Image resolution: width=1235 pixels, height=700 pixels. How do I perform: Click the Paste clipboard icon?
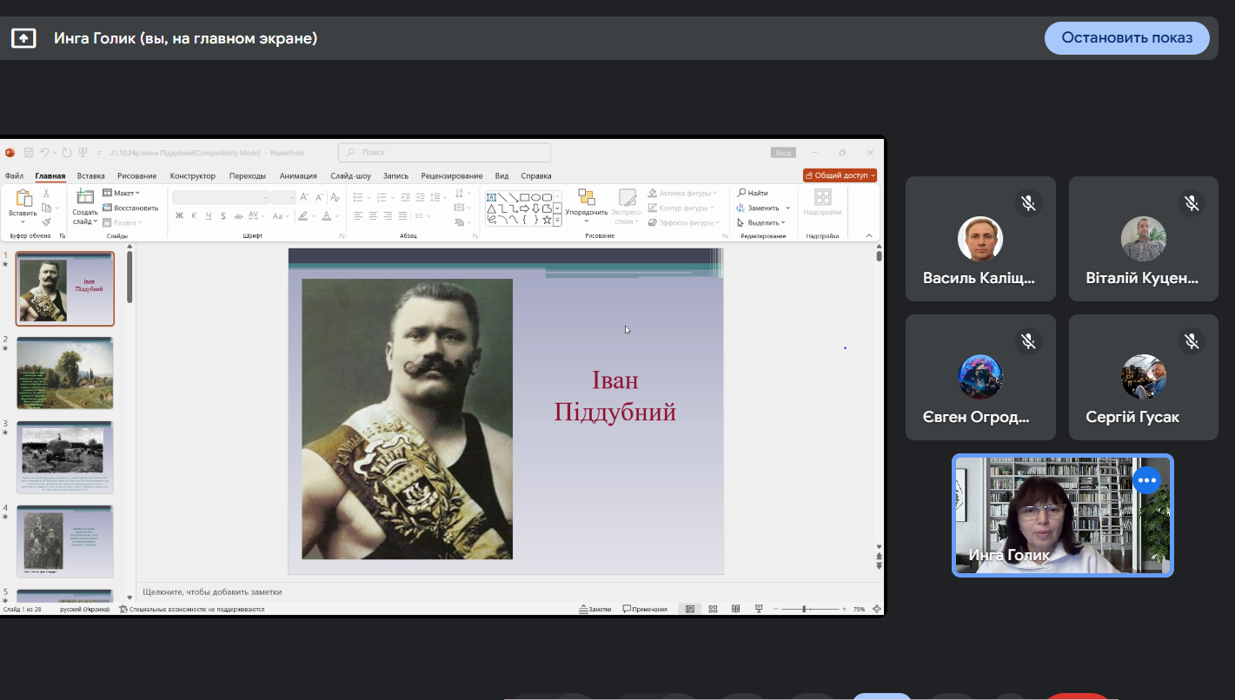23,197
